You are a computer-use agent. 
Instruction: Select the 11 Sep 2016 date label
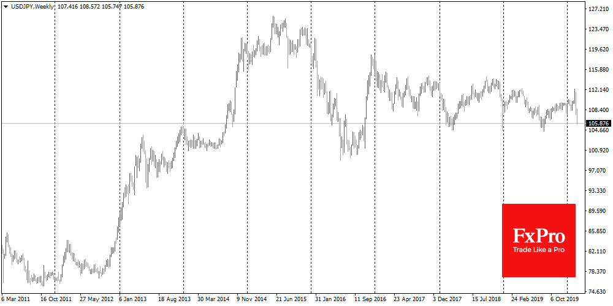[x=370, y=300]
